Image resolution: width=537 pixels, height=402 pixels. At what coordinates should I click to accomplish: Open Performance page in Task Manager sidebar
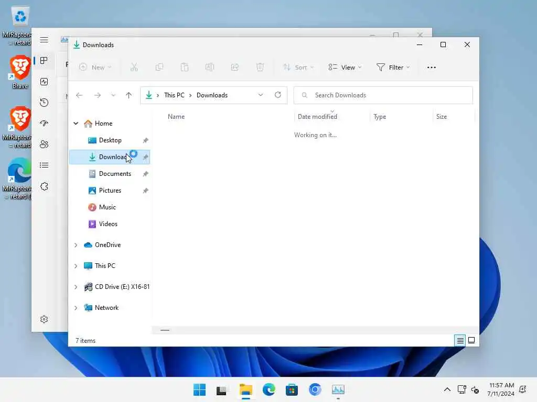(44, 82)
